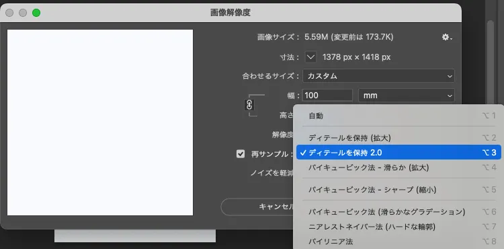Open the mm unit dropdown for width
The height and width of the screenshot is (249, 504).
(407, 96)
